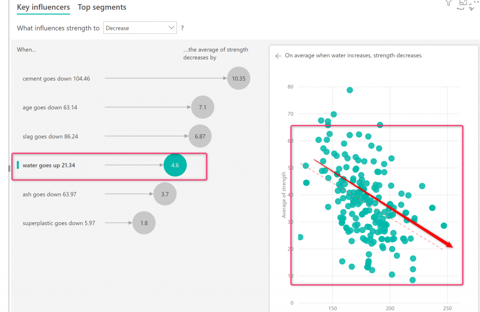Select the Key influencers tab

[43, 7]
